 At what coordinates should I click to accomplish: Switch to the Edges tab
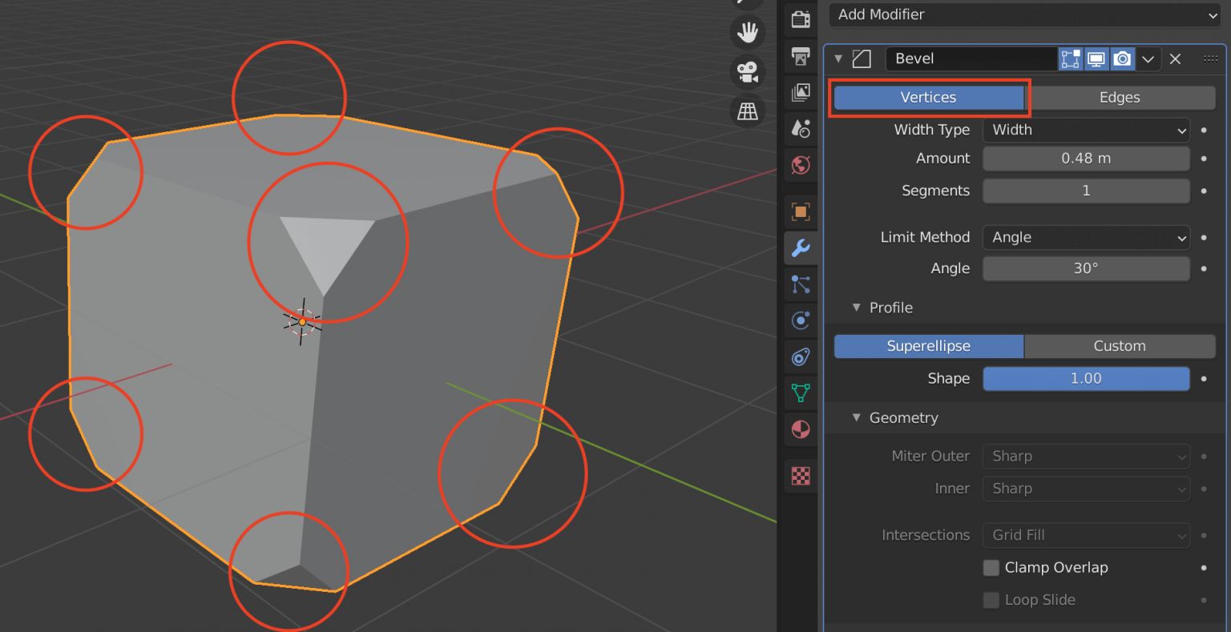pos(1120,97)
